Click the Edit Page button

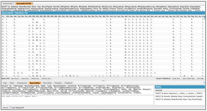[x=200, y=79]
